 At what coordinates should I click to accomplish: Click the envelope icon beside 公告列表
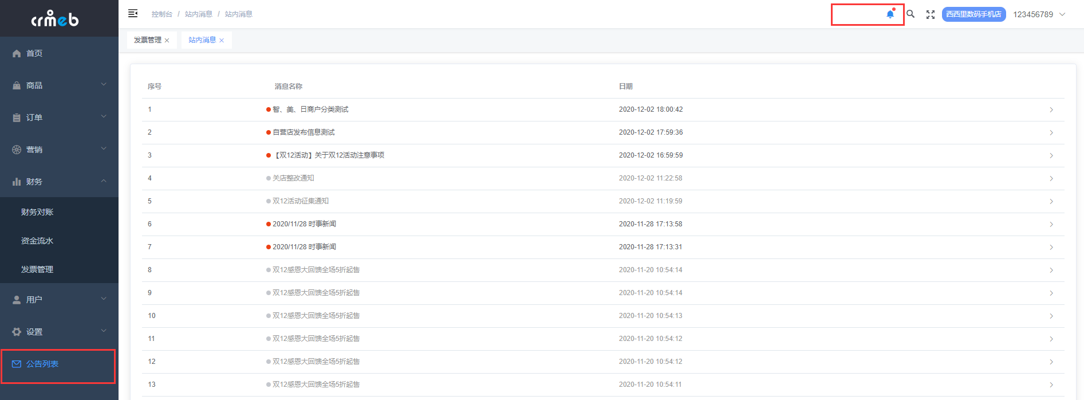[x=17, y=364]
